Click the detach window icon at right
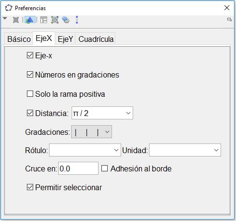The image size is (236, 221). pos(229,20)
